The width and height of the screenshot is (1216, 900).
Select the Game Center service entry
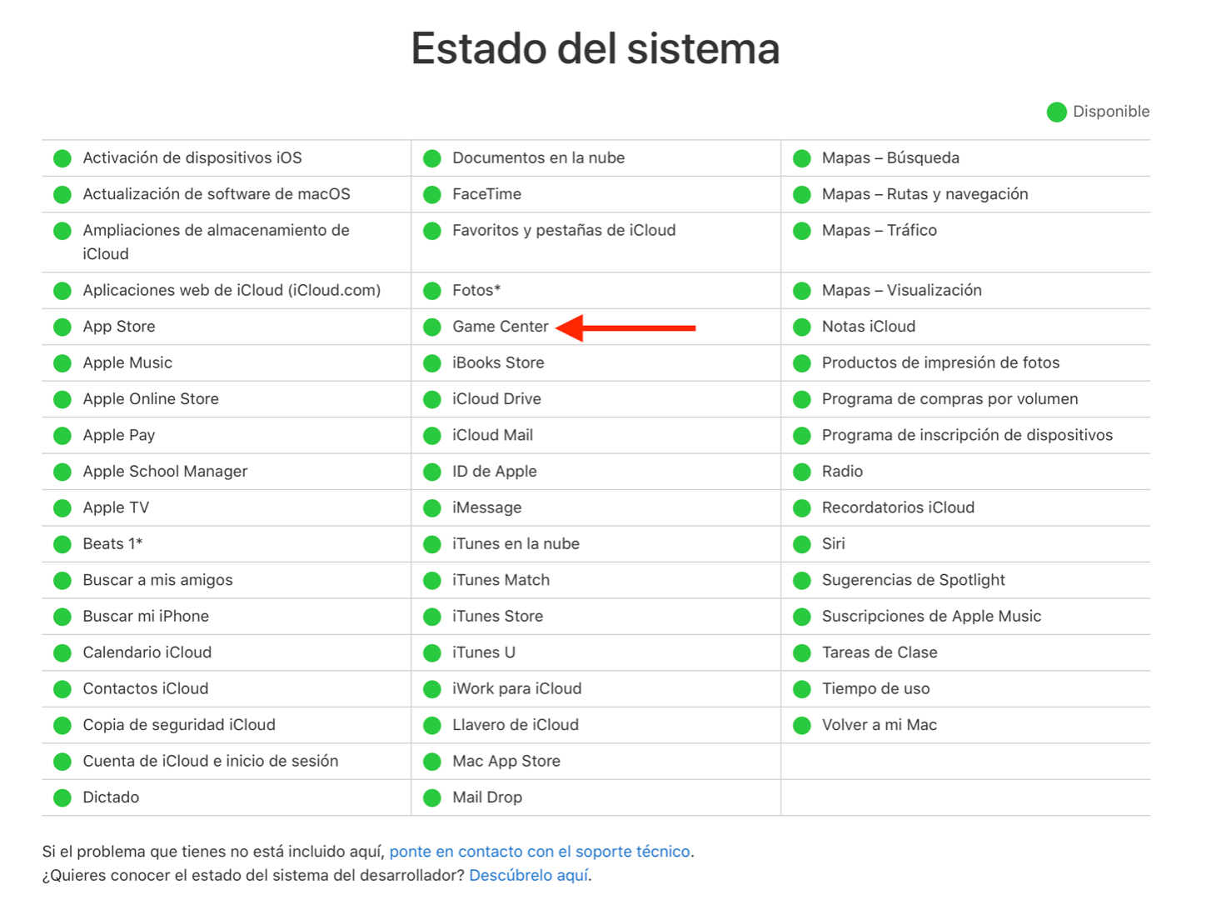500,327
